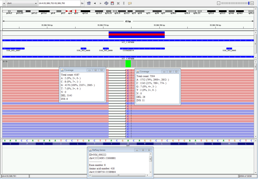This screenshot has height=179, width=258.
Task: Go forward with the right arrow icon
Action: click(x=100, y=3)
